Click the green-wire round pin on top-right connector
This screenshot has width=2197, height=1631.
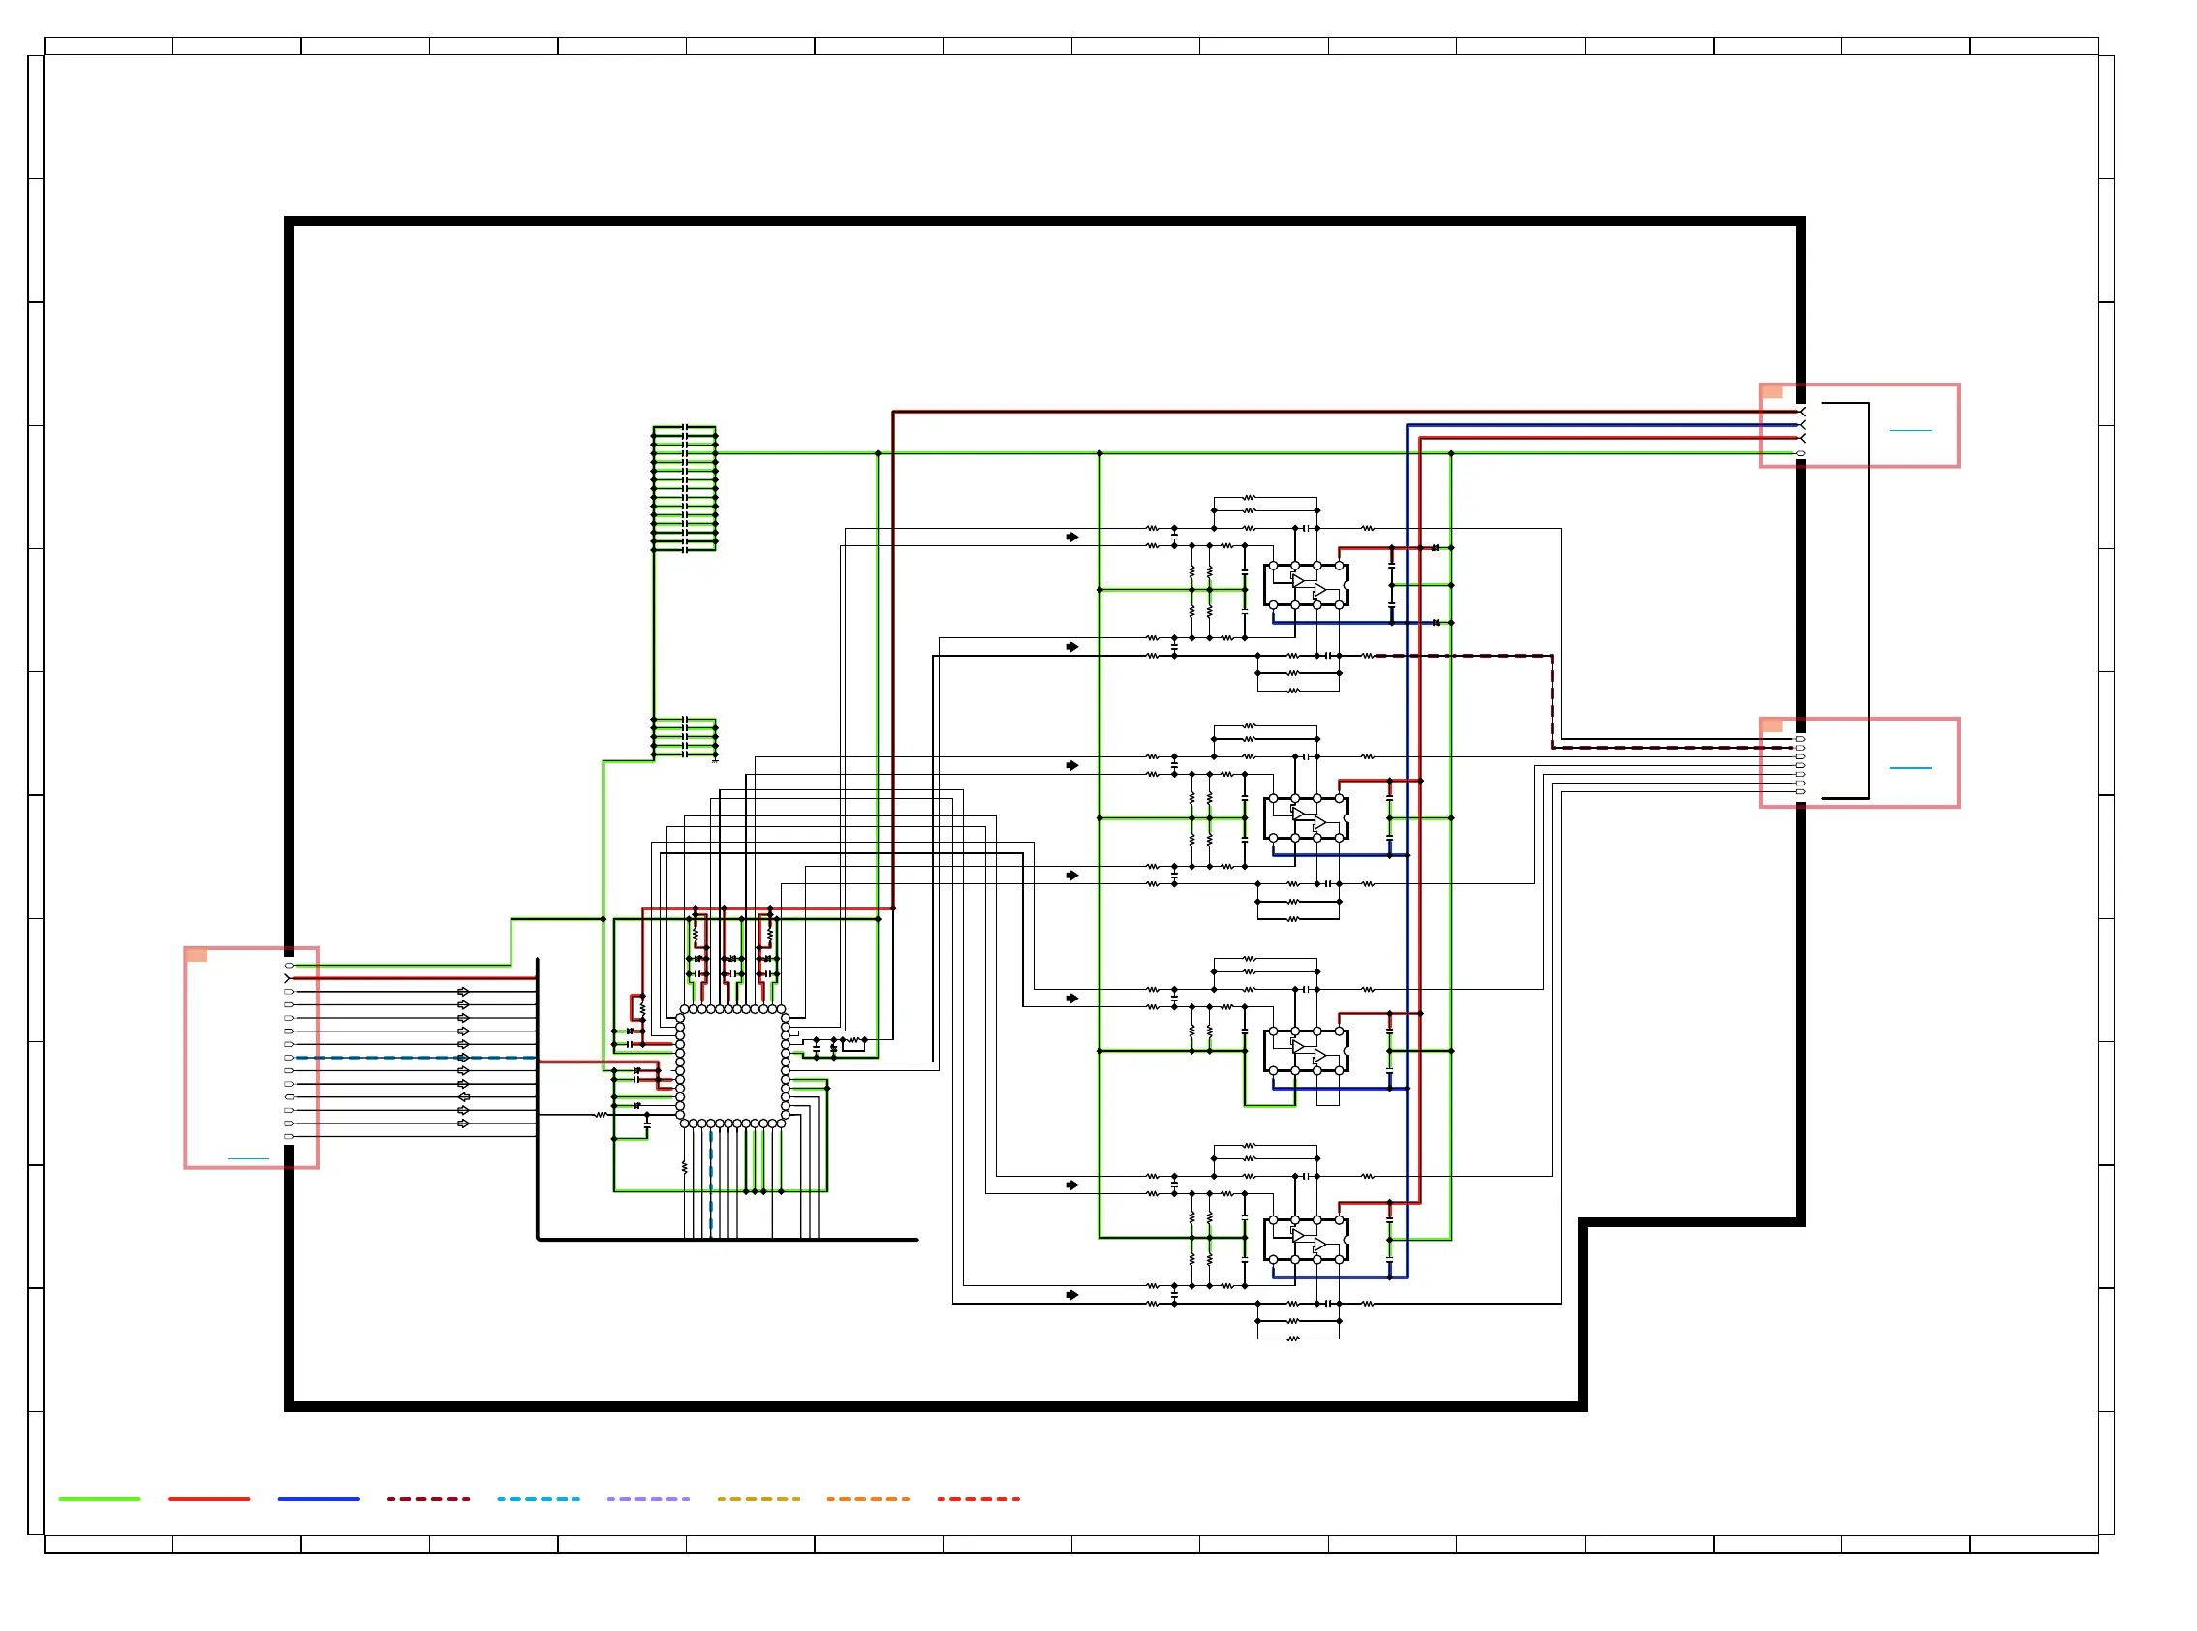[1800, 454]
